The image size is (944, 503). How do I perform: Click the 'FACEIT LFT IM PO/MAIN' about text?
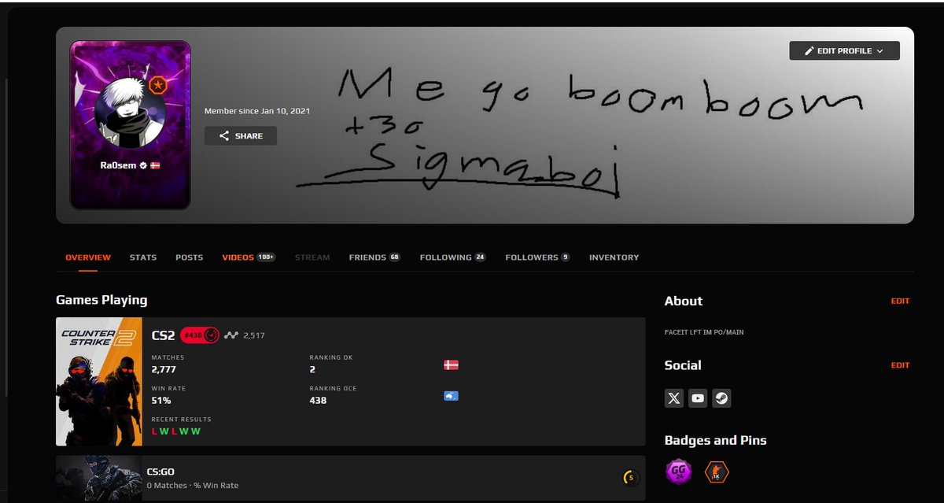pos(704,332)
